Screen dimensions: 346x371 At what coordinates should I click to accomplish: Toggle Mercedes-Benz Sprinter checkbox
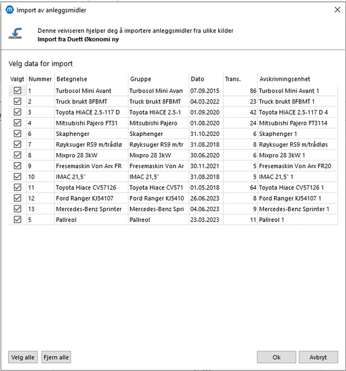(x=18, y=209)
